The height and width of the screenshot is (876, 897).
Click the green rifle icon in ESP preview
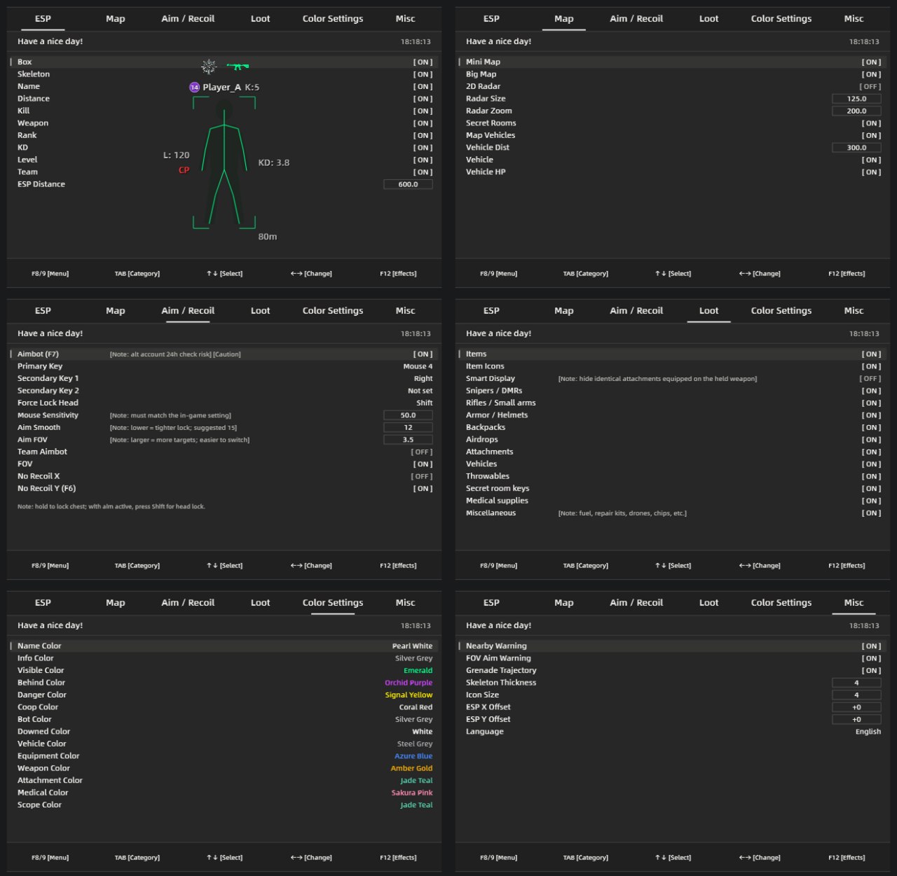pos(238,67)
